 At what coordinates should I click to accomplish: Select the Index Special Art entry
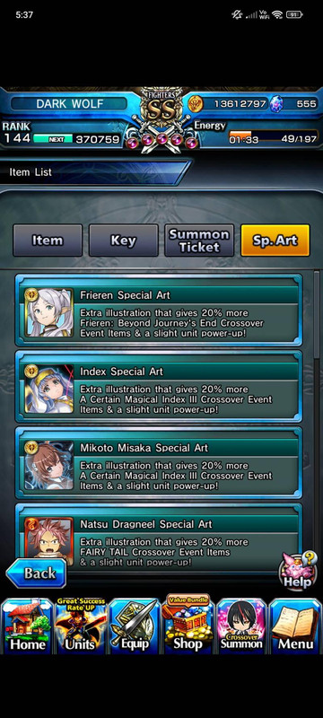click(158, 386)
